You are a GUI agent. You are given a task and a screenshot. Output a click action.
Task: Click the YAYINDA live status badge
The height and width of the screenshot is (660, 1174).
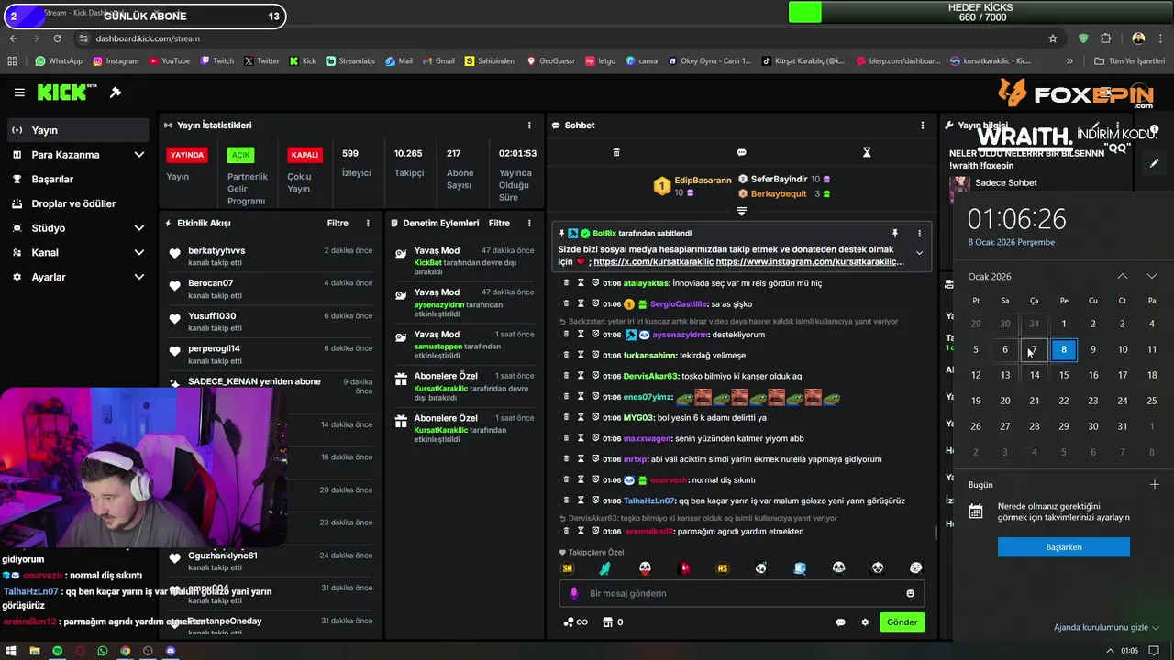[x=186, y=155]
